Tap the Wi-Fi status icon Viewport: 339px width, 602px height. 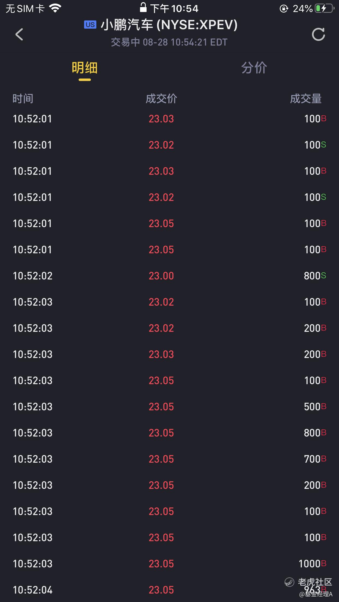(x=55, y=8)
